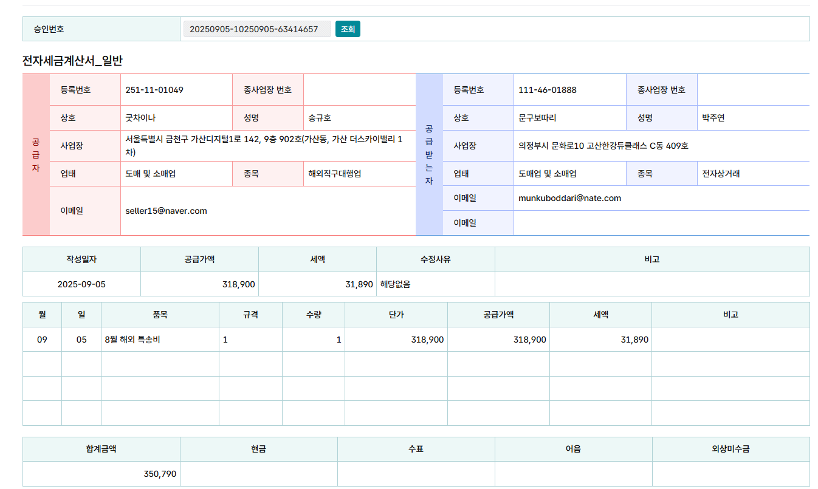Screen dimensions: 818x489
Task: Click the red 공급자 vertical header
Action: [x=36, y=155]
